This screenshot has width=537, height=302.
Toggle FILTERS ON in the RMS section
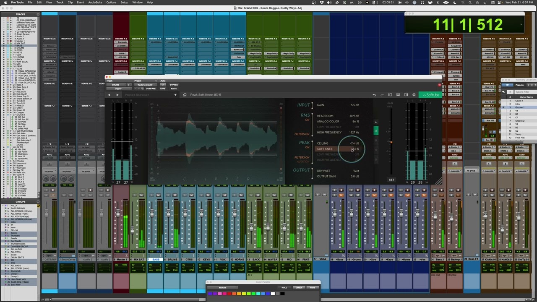pyautogui.click(x=302, y=134)
